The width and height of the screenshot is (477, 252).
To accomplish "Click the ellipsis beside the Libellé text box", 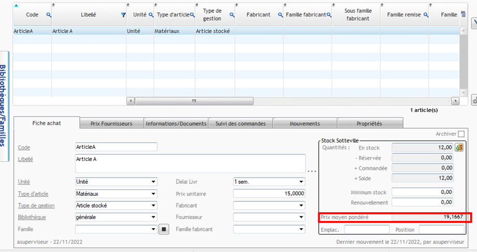I will pyautogui.click(x=311, y=170).
